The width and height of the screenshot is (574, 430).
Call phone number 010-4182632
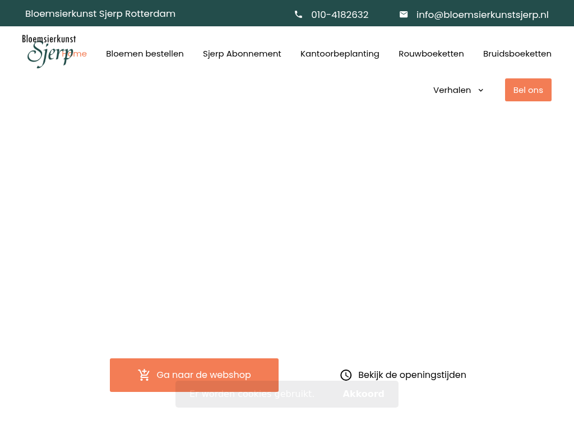pyautogui.click(x=340, y=15)
